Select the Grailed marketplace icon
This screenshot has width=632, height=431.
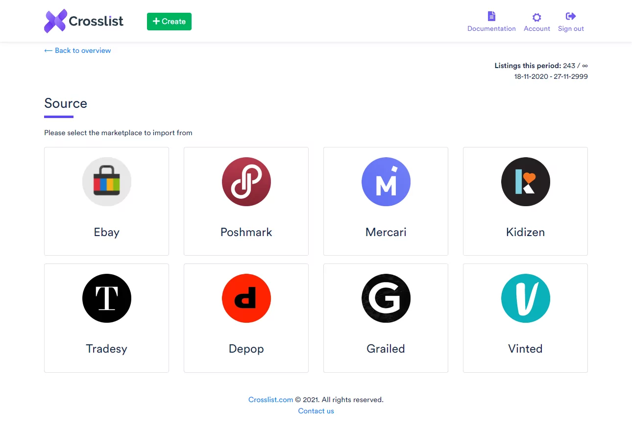point(386,298)
